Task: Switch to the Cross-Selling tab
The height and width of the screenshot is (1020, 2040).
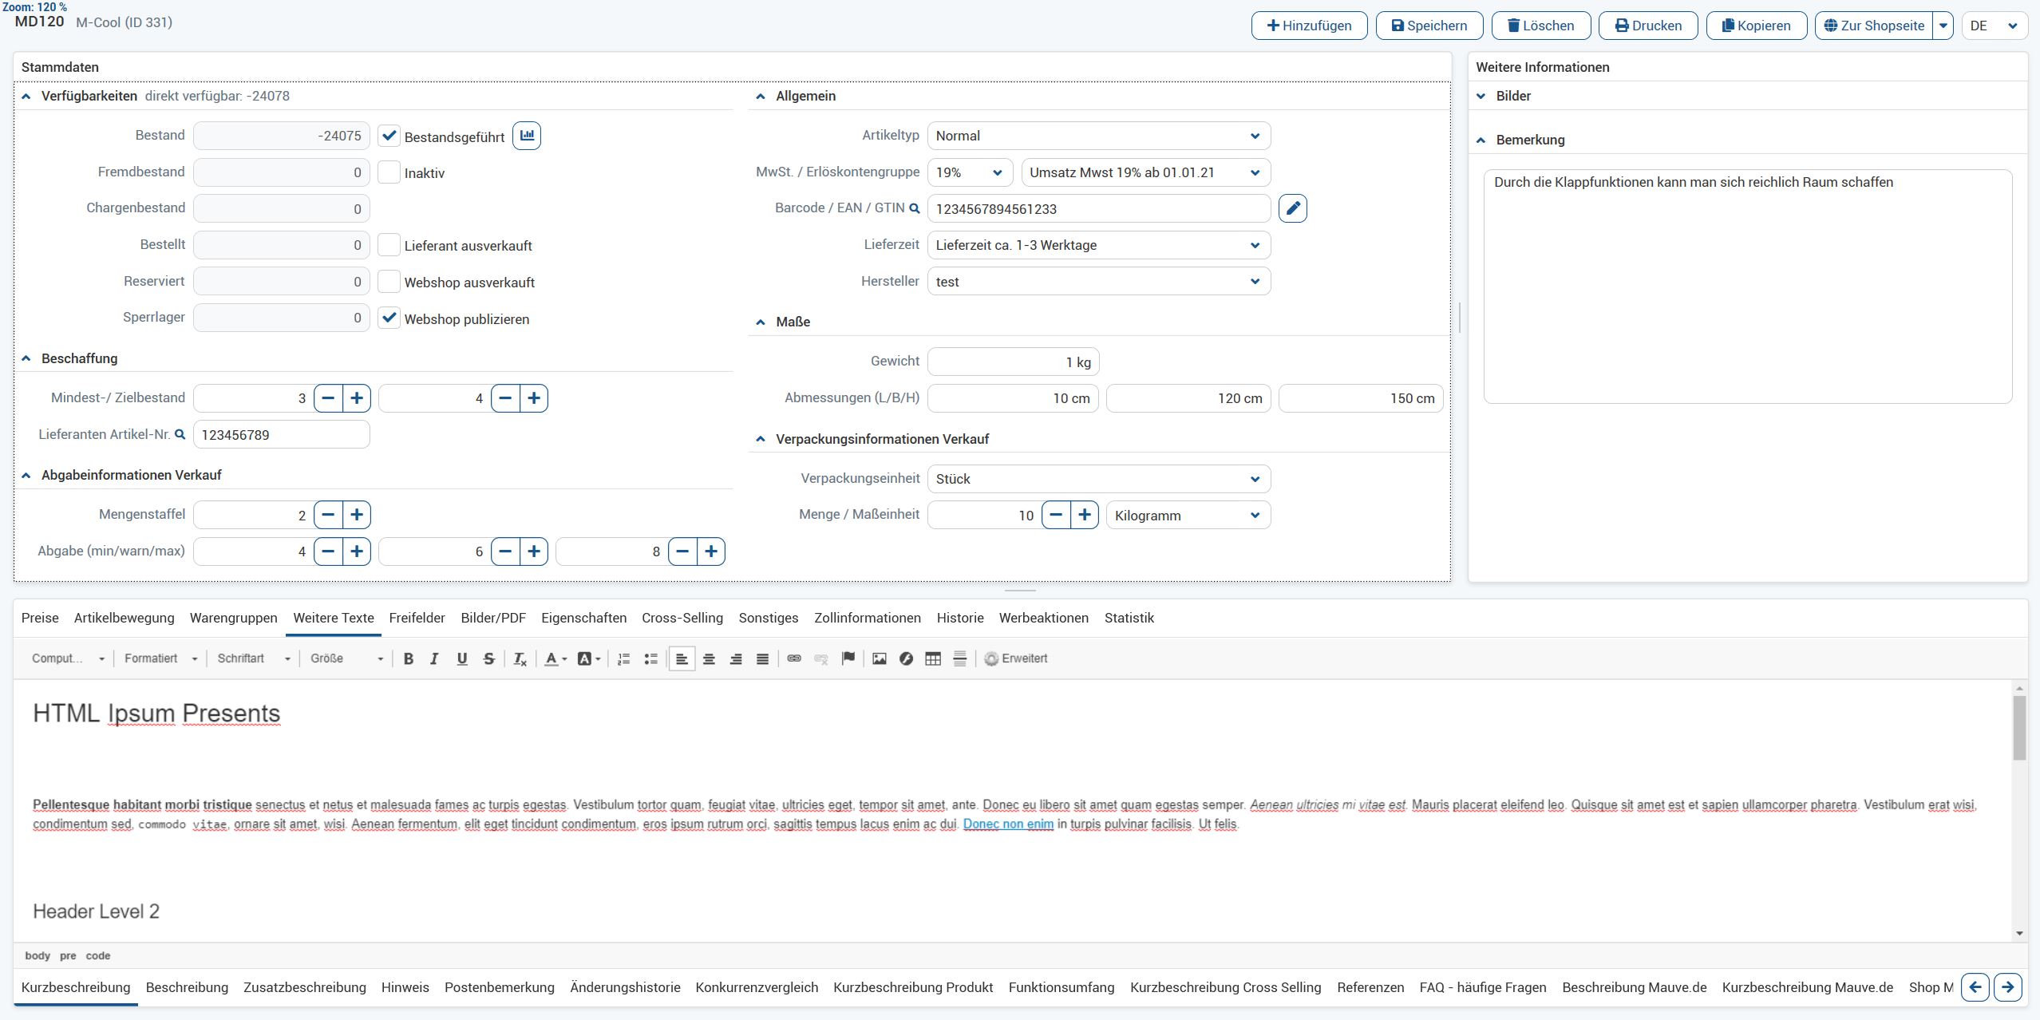Action: [x=682, y=618]
